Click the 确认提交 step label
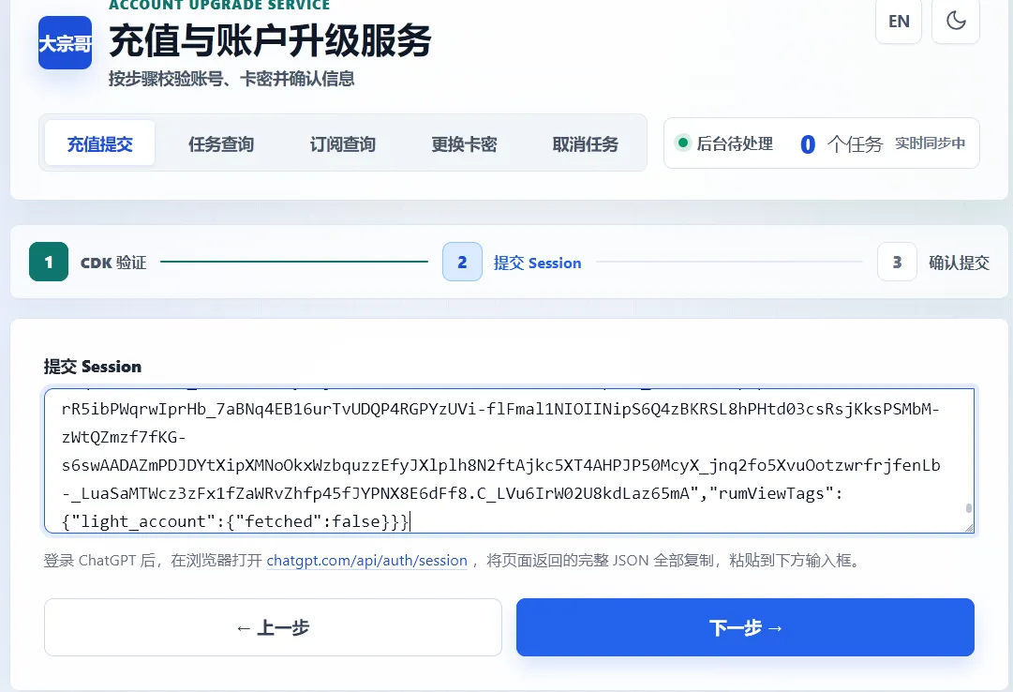 [959, 263]
